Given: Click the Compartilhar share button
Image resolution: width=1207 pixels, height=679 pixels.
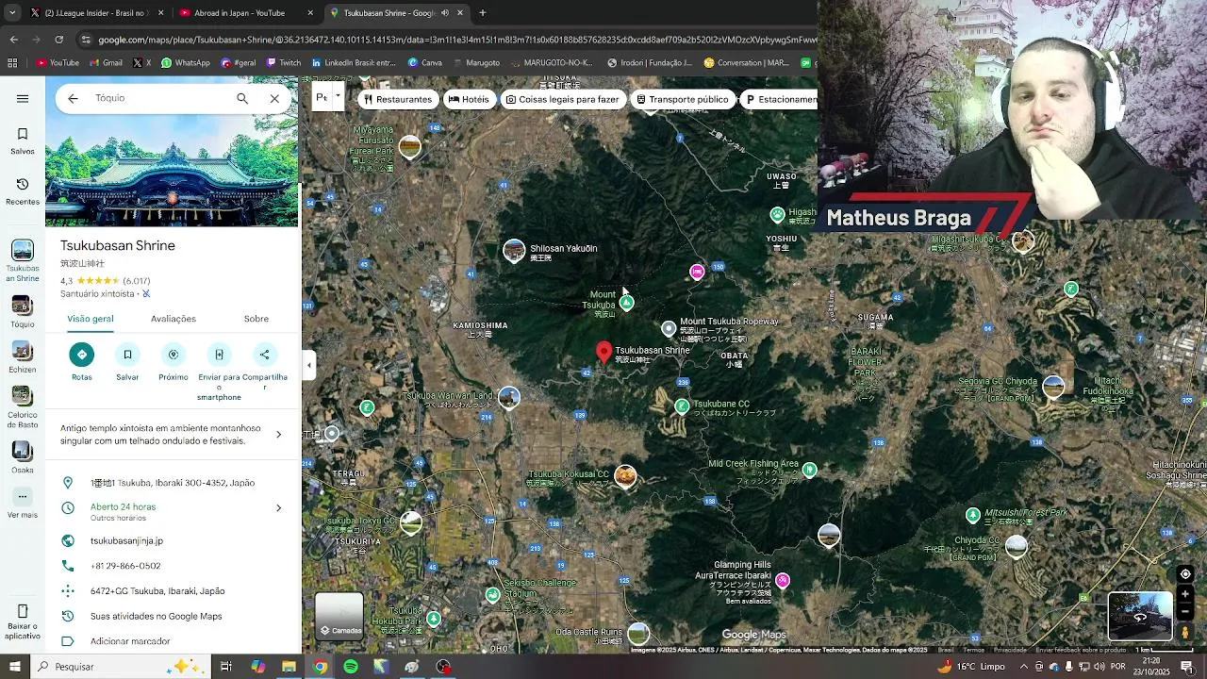Looking at the screenshot, I should pos(265,367).
